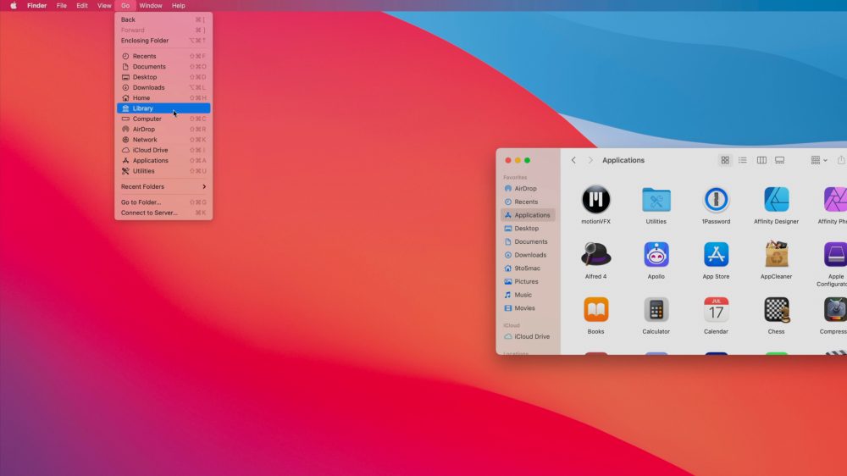Switch to column view in Finder toolbar
This screenshot has height=476, width=847.
click(x=761, y=160)
